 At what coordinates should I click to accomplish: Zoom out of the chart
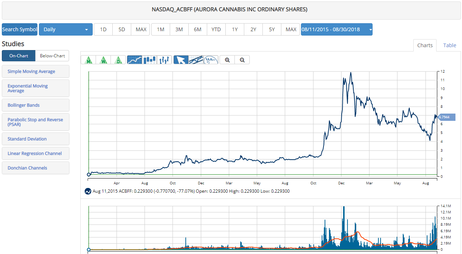[x=242, y=60]
